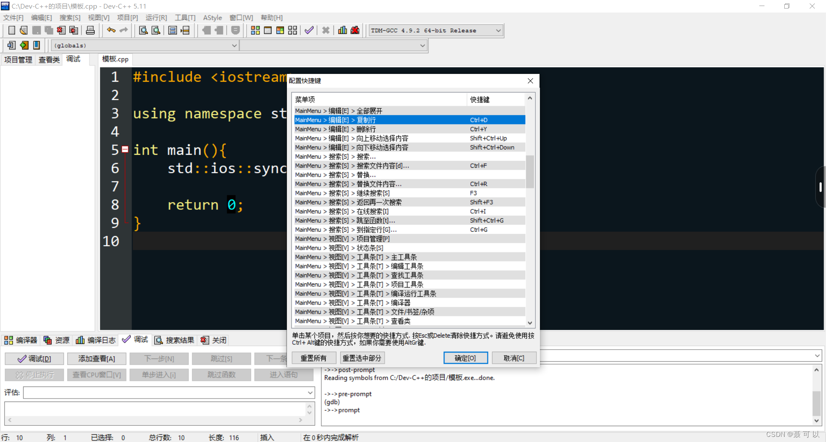The height and width of the screenshot is (442, 826).
Task: Open the 工具[T] menu
Action: [185, 18]
